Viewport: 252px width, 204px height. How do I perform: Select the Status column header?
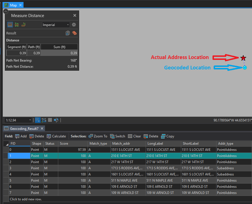point(51,144)
